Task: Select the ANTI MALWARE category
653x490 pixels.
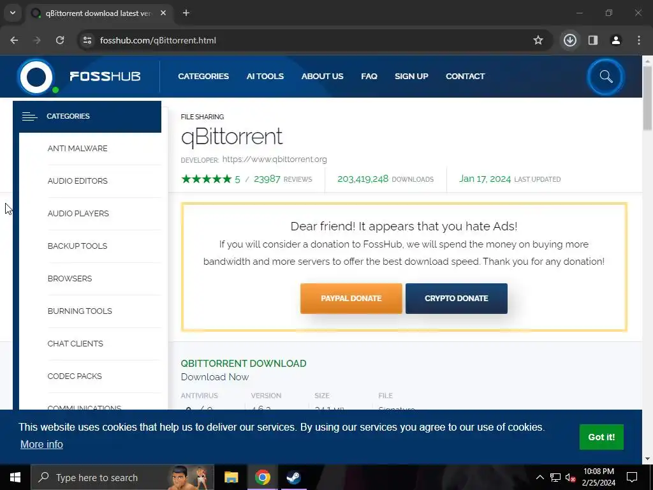Action: [77, 148]
